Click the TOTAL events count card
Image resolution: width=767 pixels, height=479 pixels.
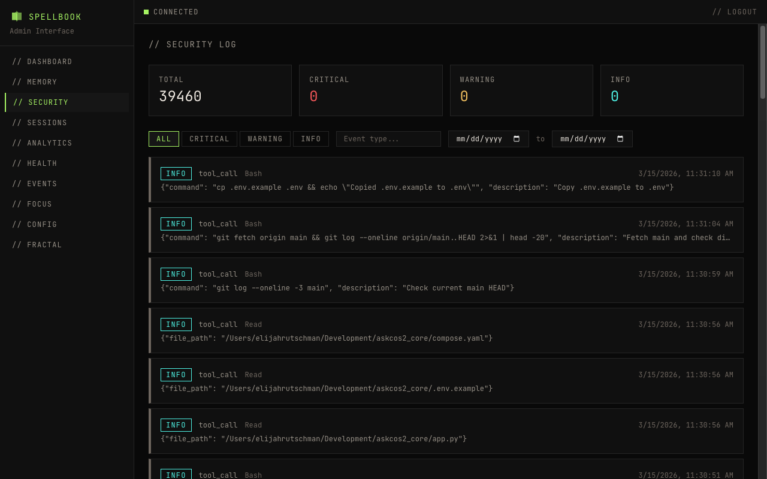(x=220, y=90)
